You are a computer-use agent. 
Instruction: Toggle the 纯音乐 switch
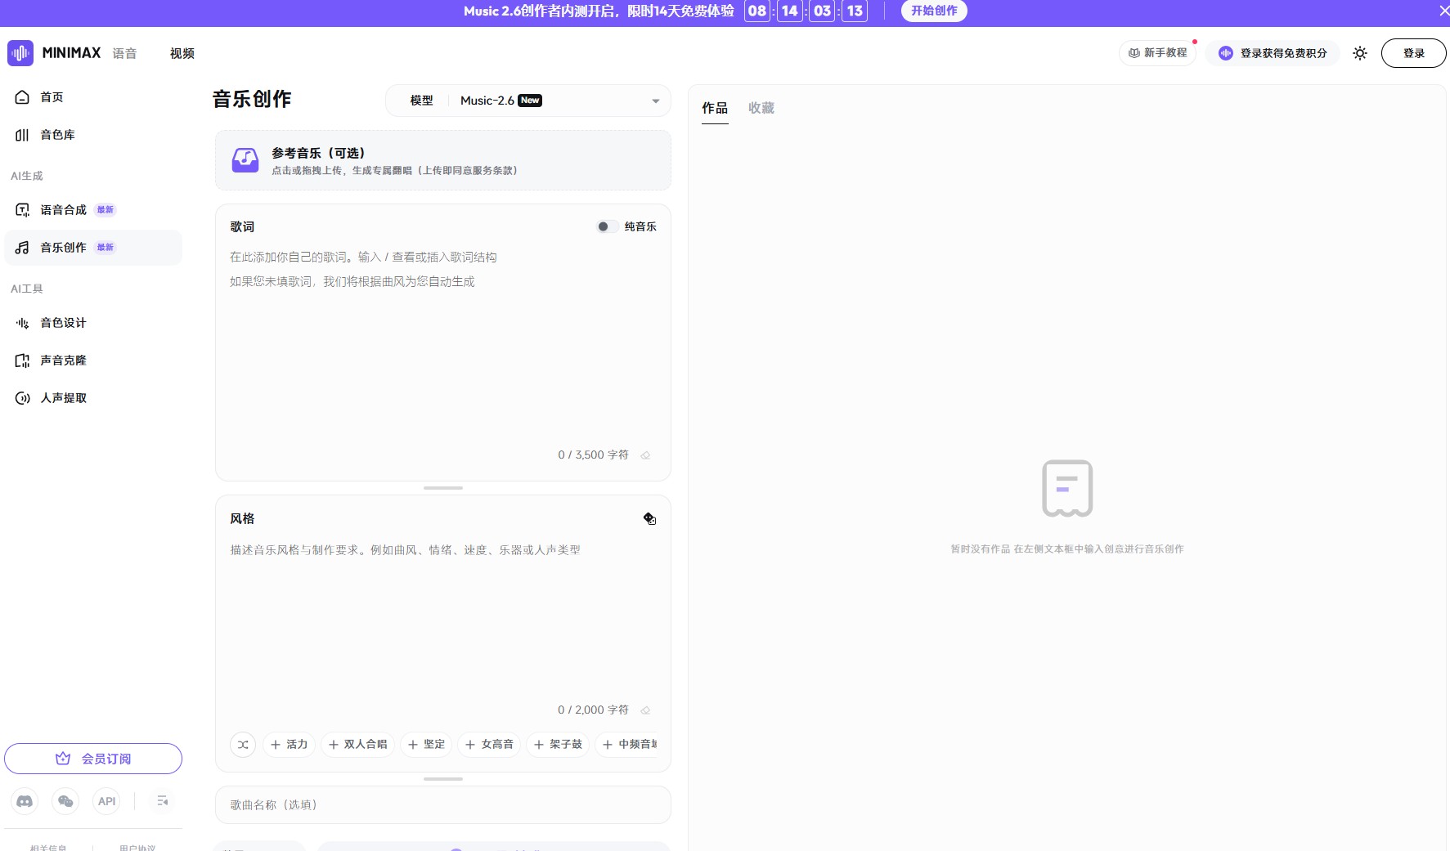(x=606, y=226)
